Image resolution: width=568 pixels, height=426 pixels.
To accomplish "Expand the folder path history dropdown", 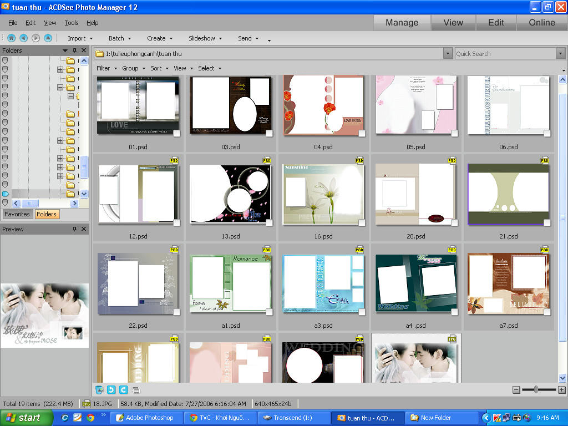I will tap(448, 54).
